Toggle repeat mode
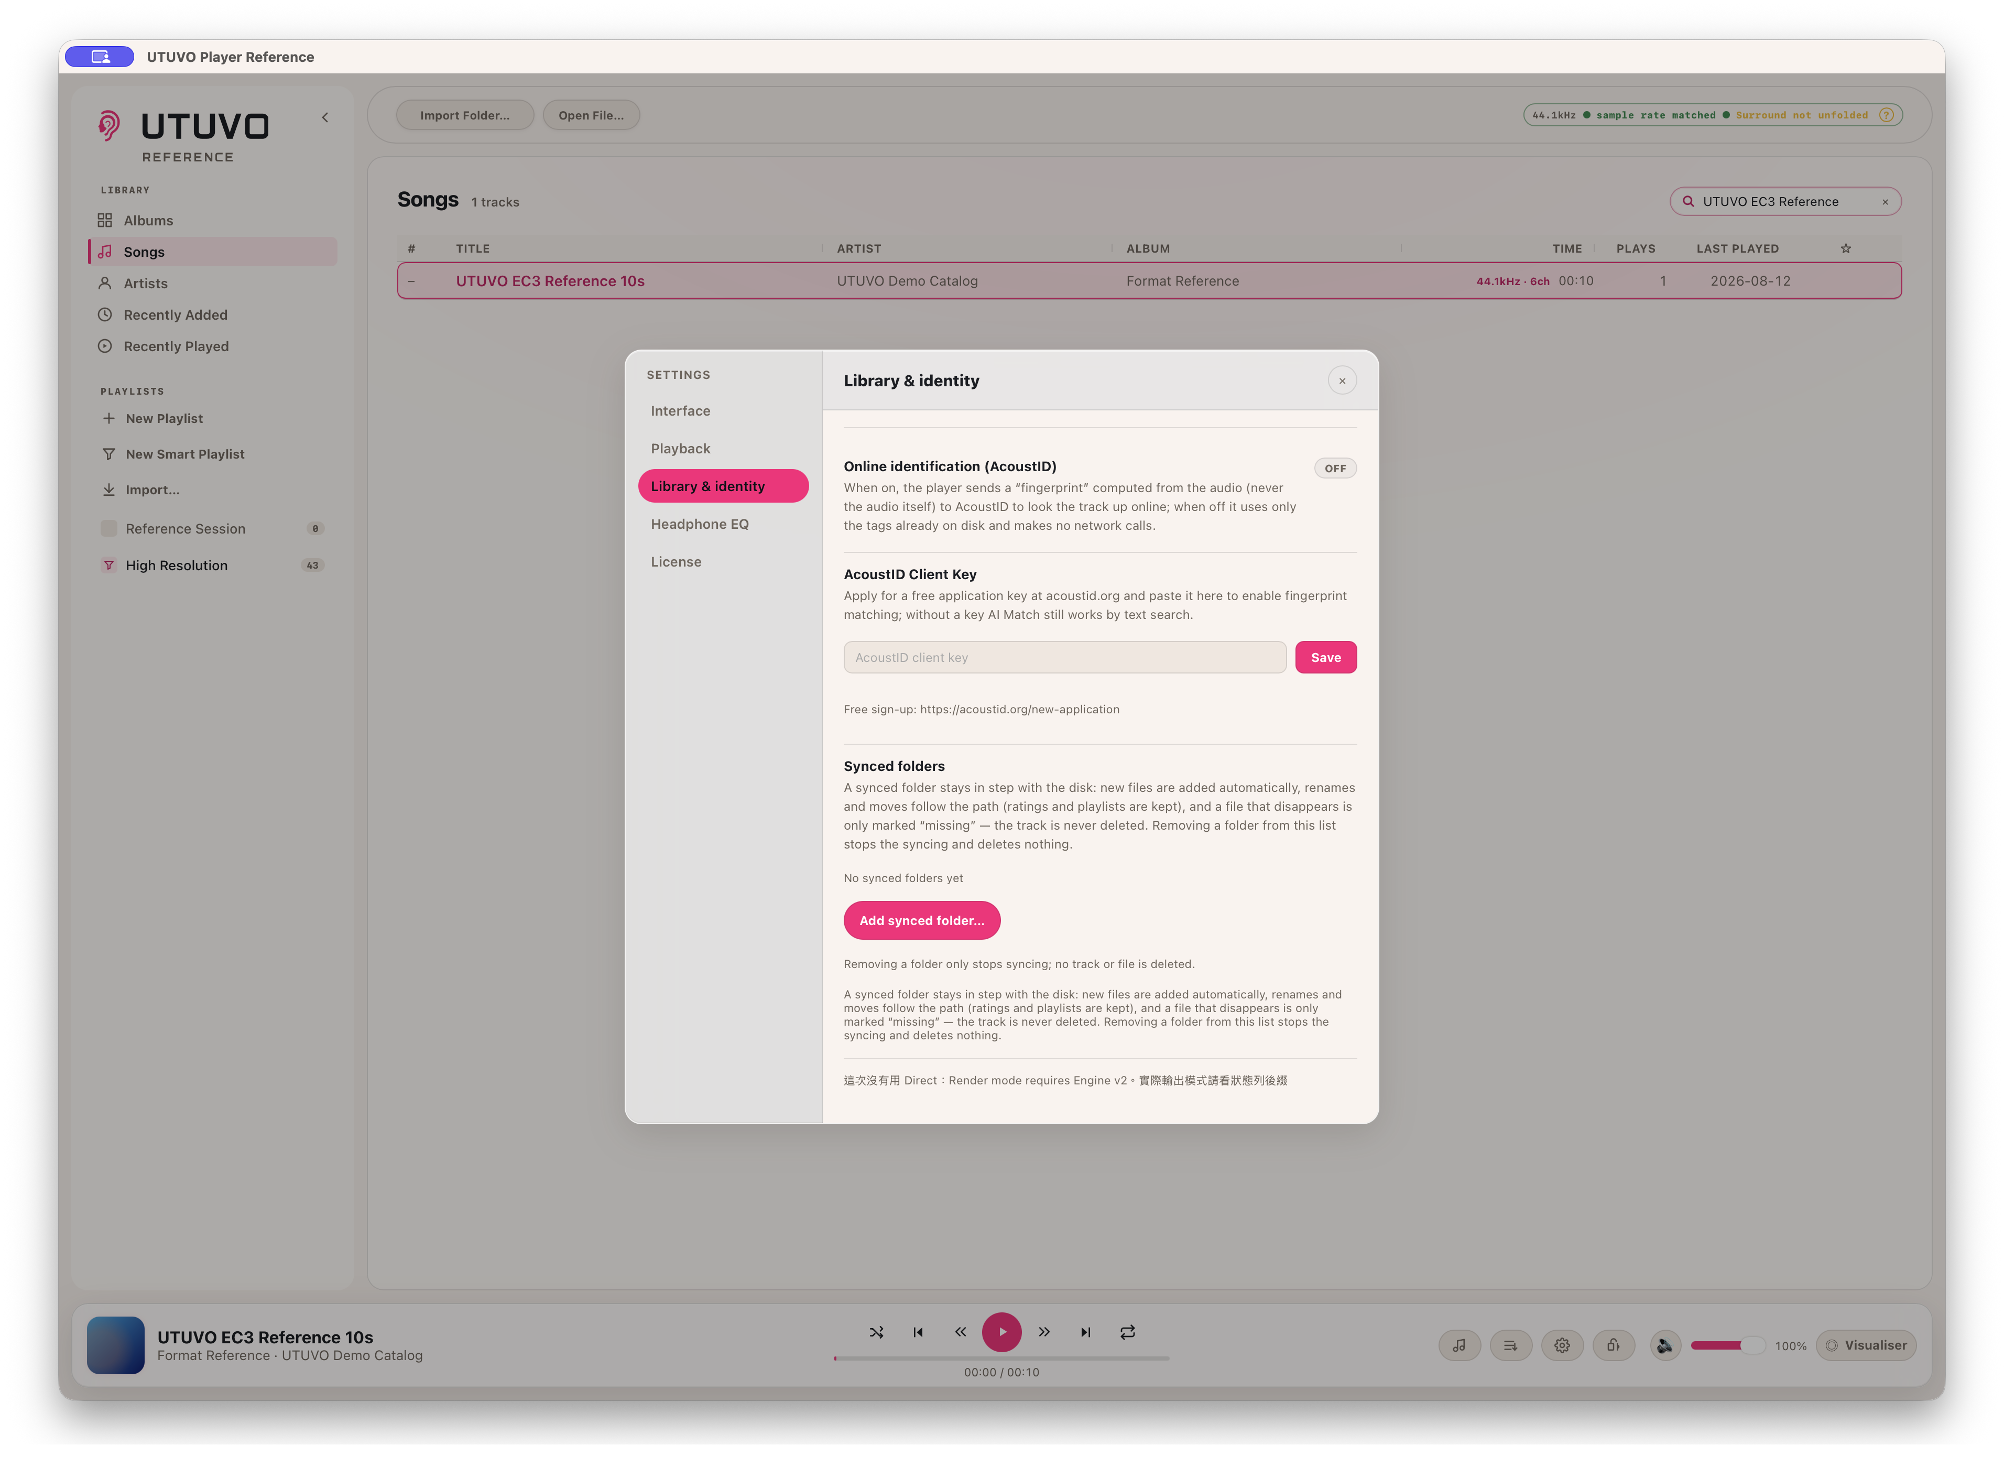 1127,1331
